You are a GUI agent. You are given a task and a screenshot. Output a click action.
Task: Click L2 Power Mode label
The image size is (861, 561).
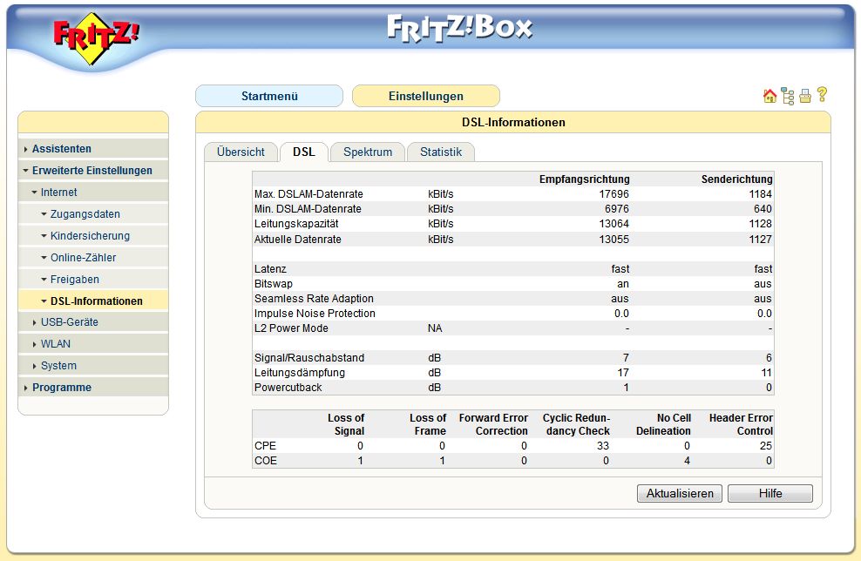coord(291,328)
